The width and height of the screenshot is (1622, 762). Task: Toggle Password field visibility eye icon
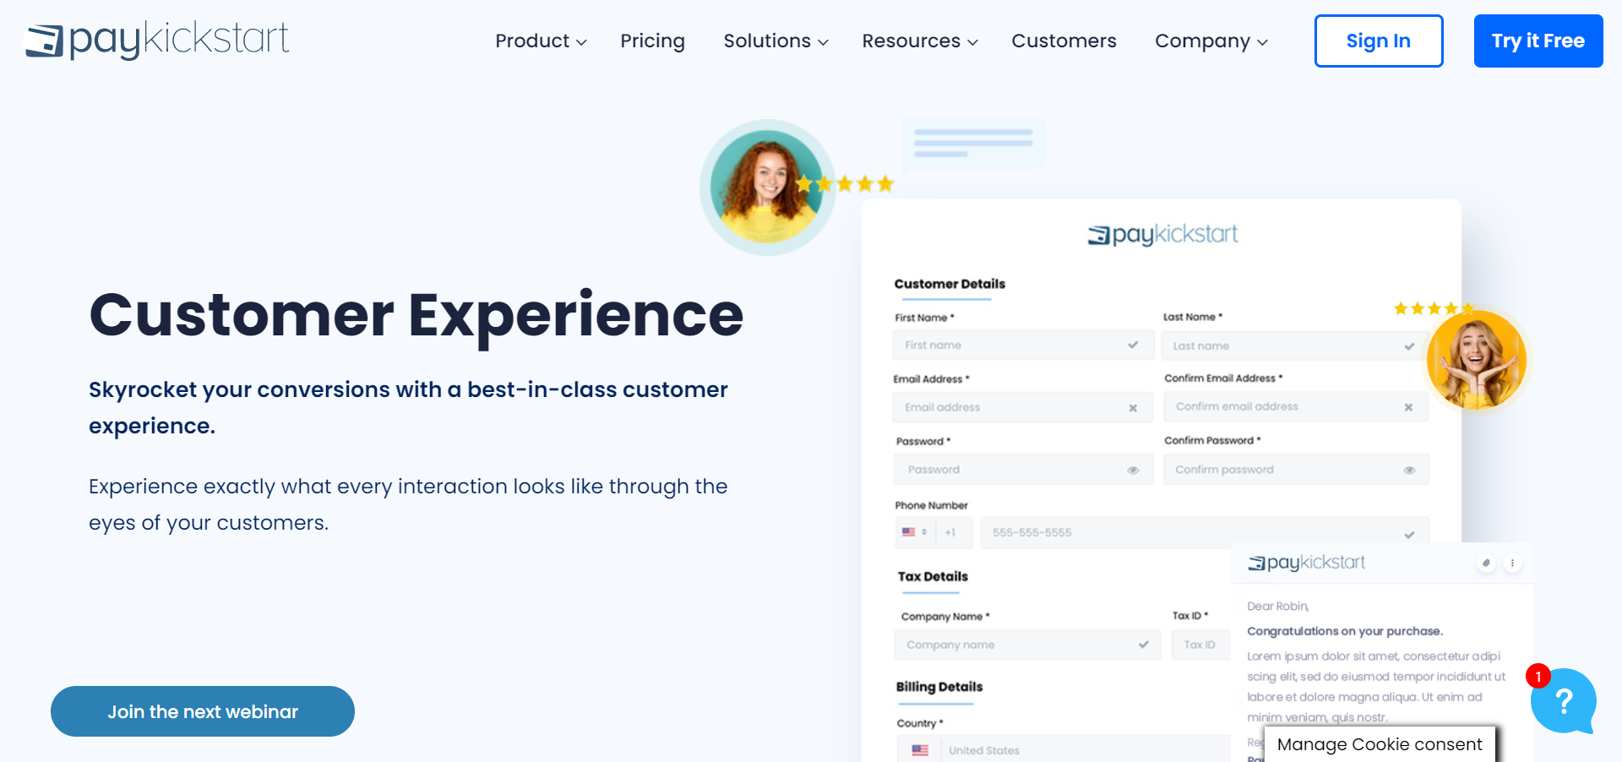[x=1133, y=470]
